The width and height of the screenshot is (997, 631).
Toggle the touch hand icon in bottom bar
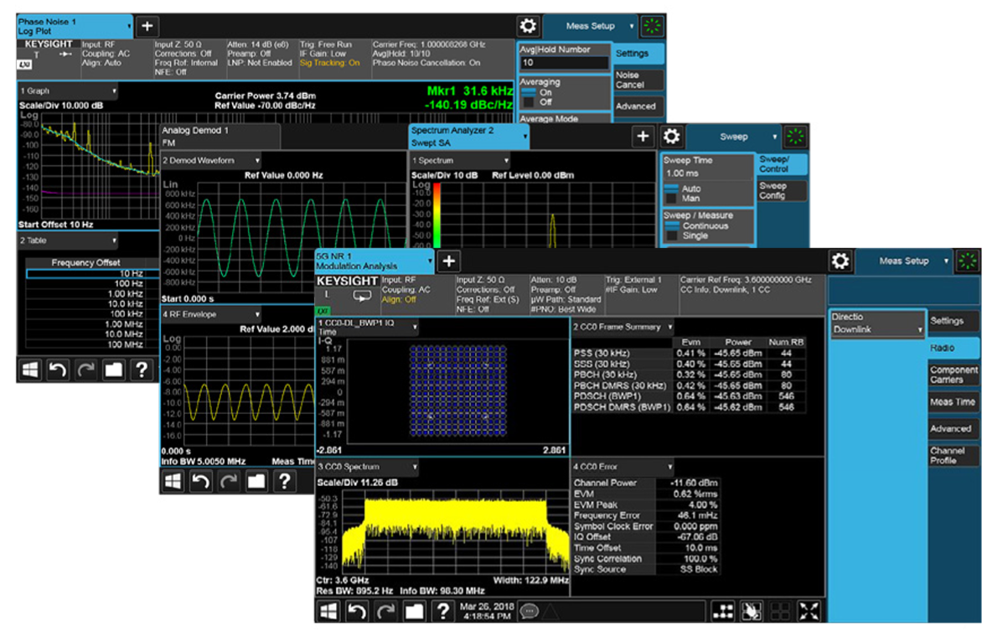click(x=752, y=611)
